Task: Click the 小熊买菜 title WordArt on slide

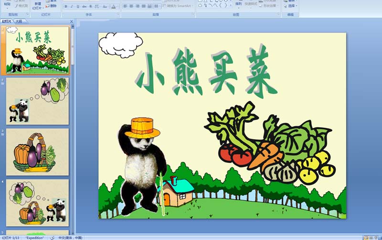Action: click(x=207, y=72)
